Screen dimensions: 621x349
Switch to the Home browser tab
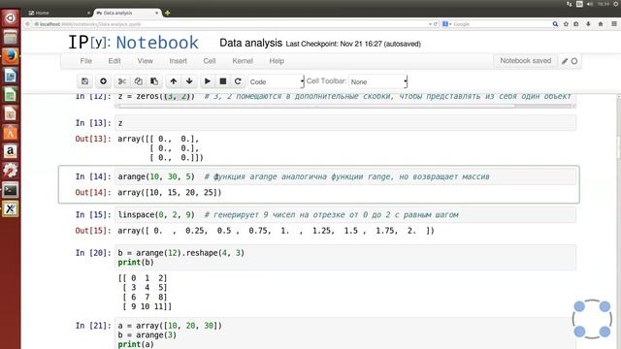click(59, 13)
